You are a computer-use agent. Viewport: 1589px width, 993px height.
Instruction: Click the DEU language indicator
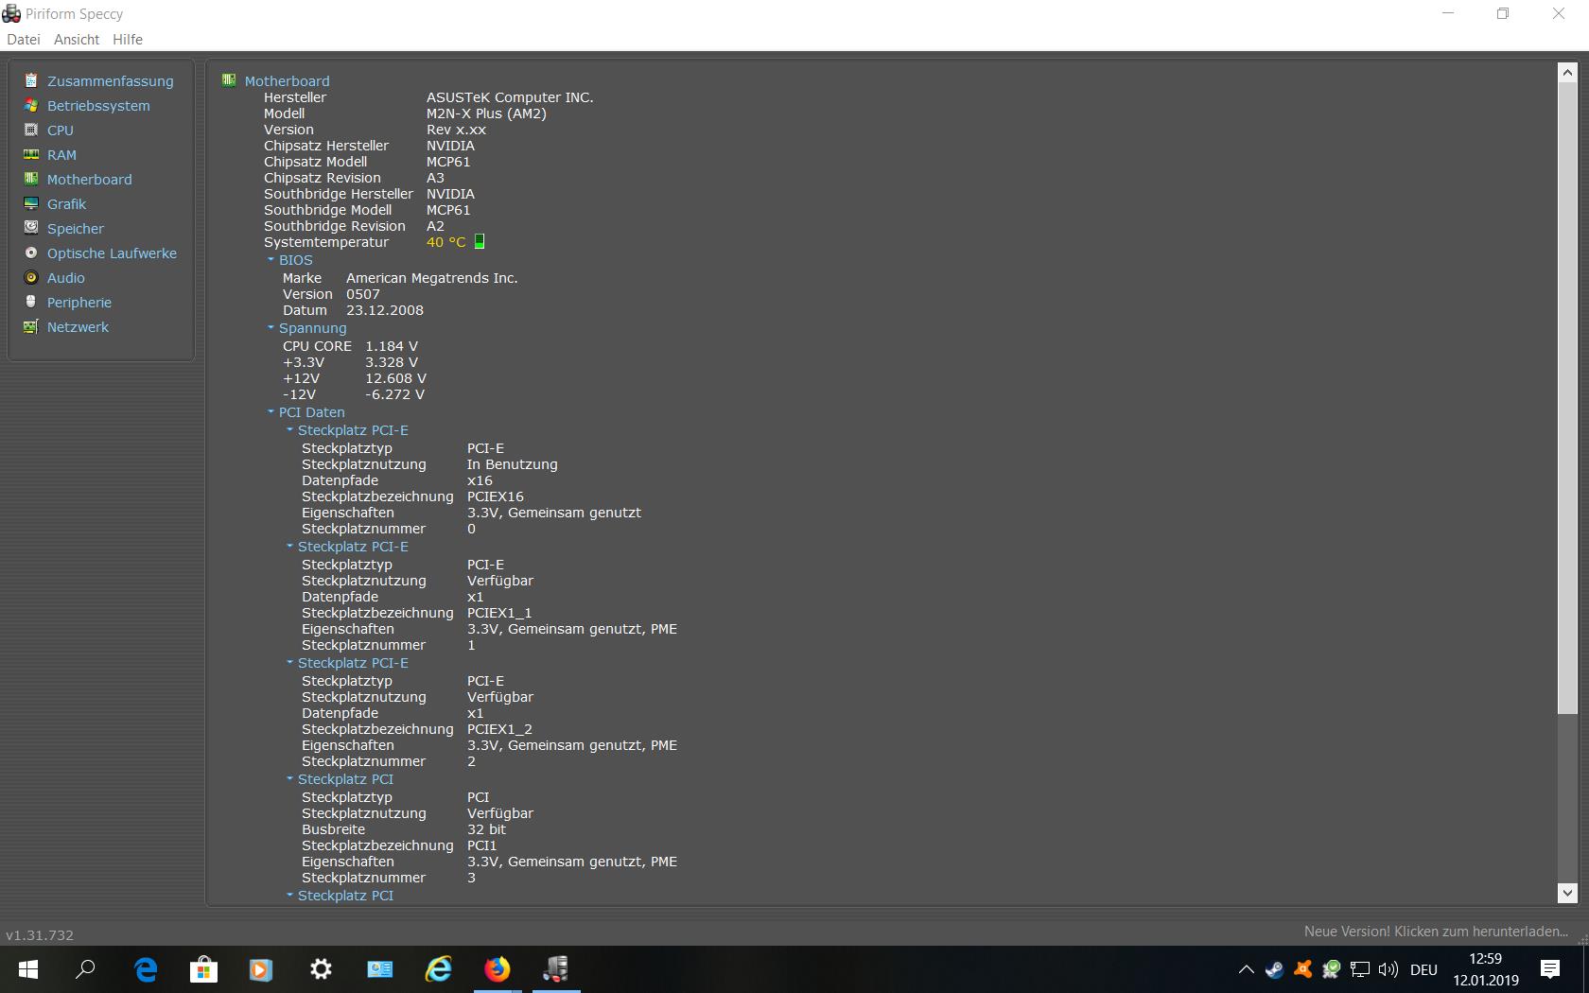click(1423, 969)
